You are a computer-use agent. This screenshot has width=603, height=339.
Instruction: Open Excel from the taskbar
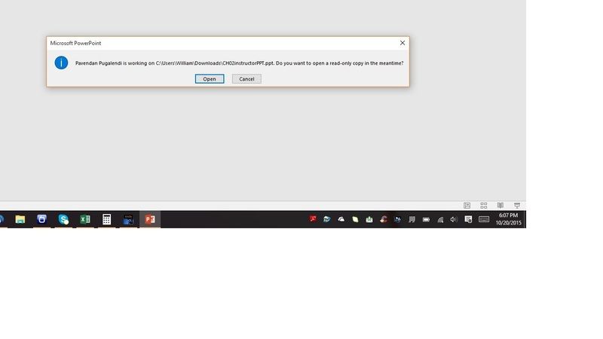click(85, 219)
